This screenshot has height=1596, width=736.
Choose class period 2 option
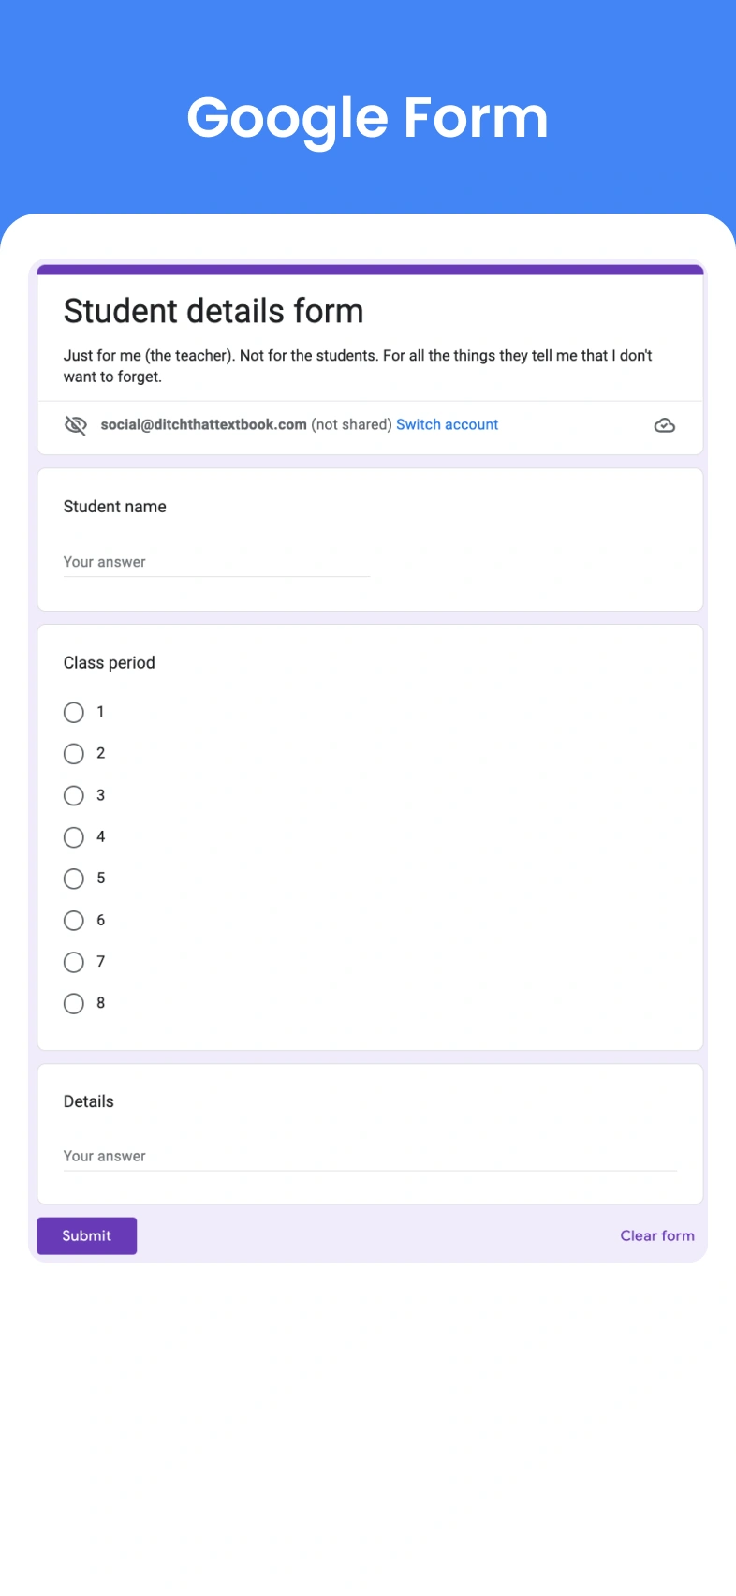[74, 754]
